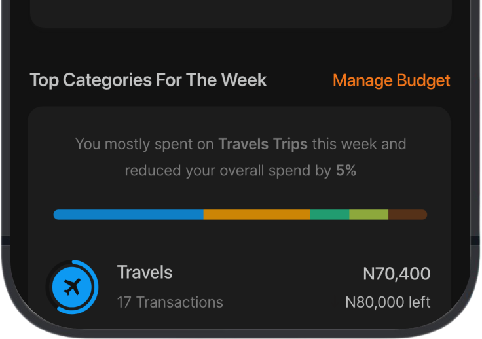The image size is (482, 339).
Task: Tap the partially visible card at top
Action: click(x=240, y=13)
